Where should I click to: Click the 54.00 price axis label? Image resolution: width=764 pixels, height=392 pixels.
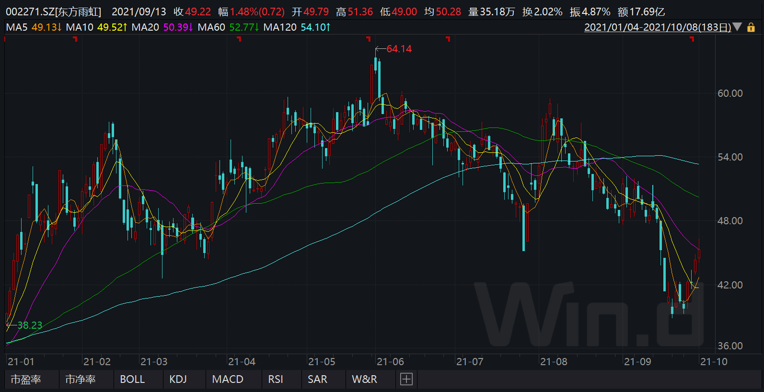(x=730, y=157)
